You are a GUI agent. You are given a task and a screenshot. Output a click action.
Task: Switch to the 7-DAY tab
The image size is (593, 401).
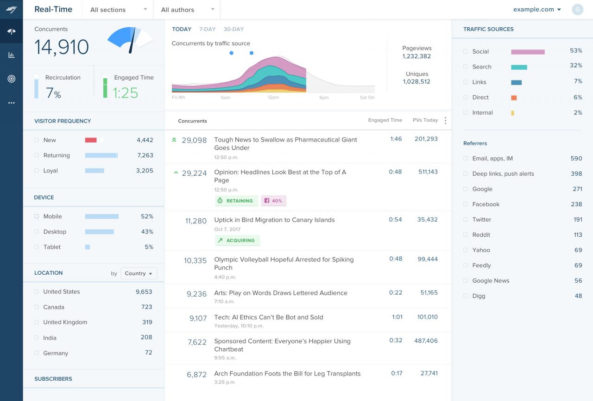click(x=207, y=29)
